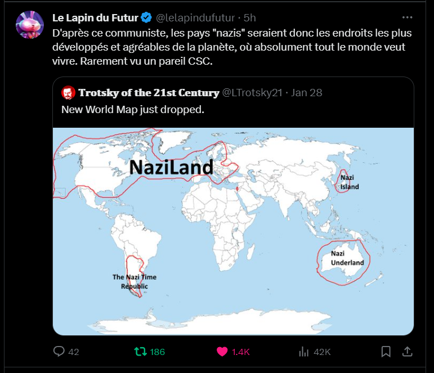Click Trotsky of the 21st Century avatar
The height and width of the screenshot is (373, 434).
pyautogui.click(x=69, y=92)
